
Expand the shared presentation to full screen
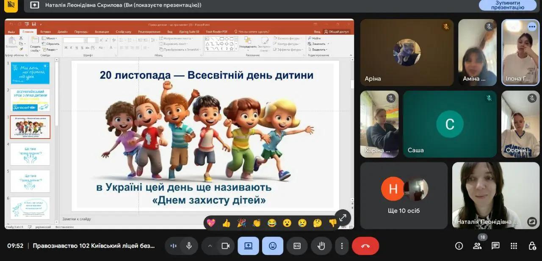343,218
